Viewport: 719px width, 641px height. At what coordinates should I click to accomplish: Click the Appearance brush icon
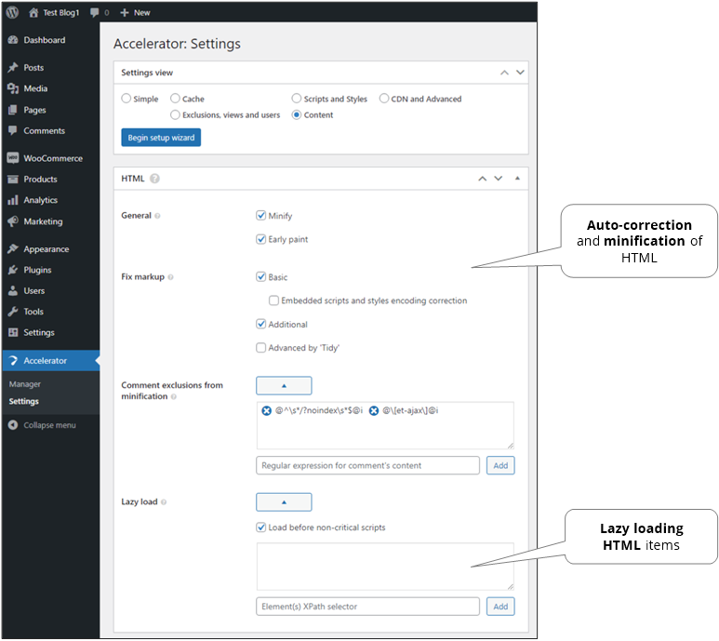click(13, 249)
